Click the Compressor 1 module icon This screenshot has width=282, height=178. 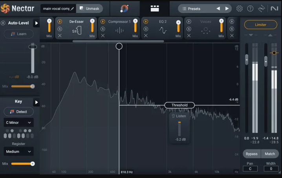click(x=119, y=30)
